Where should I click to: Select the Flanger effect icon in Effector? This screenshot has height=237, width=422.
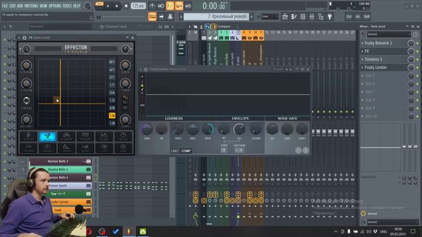[66, 136]
